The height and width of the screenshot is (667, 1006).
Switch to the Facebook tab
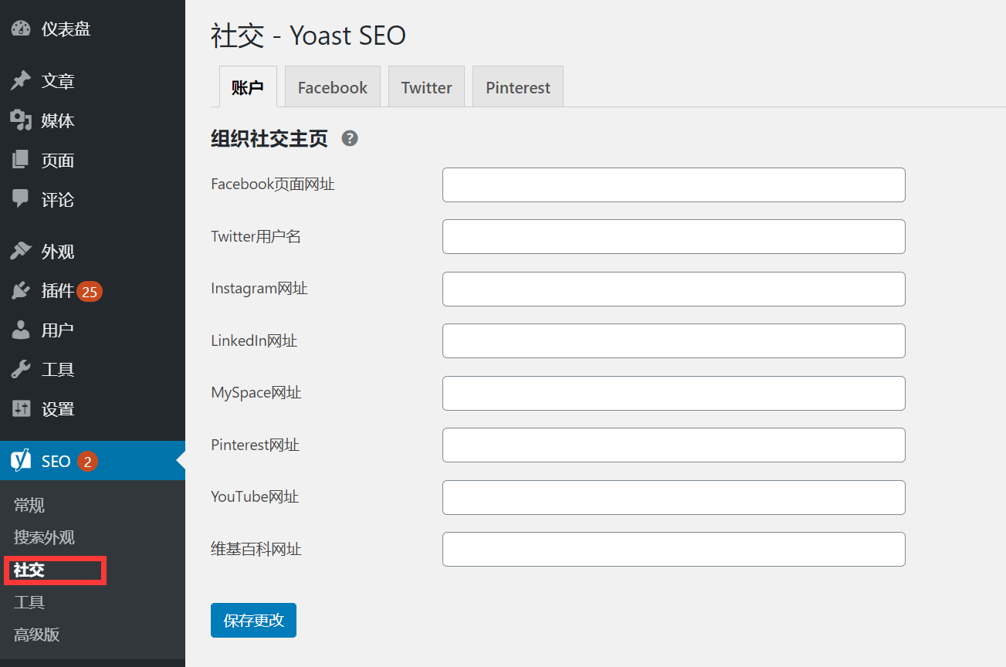332,87
